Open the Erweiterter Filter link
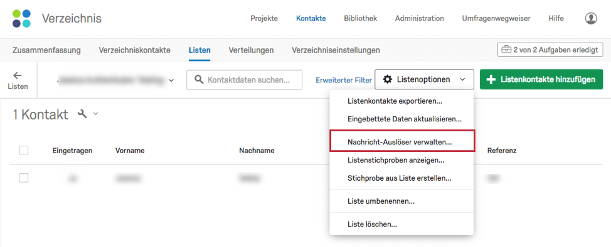The height and width of the screenshot is (247, 611). pyautogui.click(x=344, y=80)
